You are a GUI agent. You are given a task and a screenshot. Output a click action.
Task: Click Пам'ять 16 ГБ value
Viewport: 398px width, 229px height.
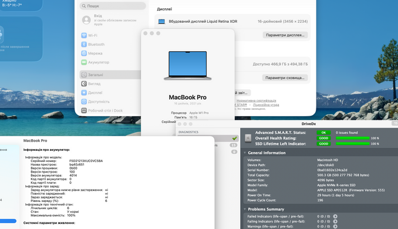(x=193, y=117)
